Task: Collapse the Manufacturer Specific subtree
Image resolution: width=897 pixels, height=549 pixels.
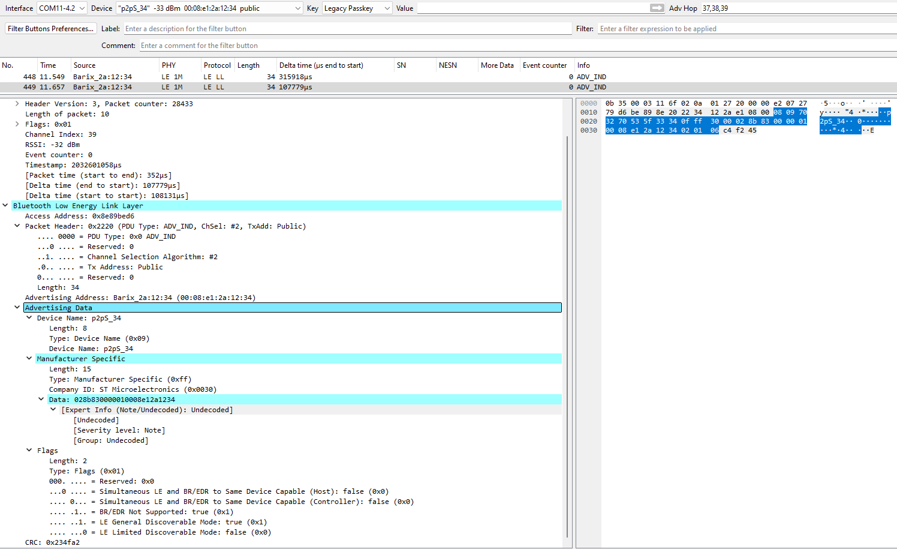Action: click(x=28, y=358)
